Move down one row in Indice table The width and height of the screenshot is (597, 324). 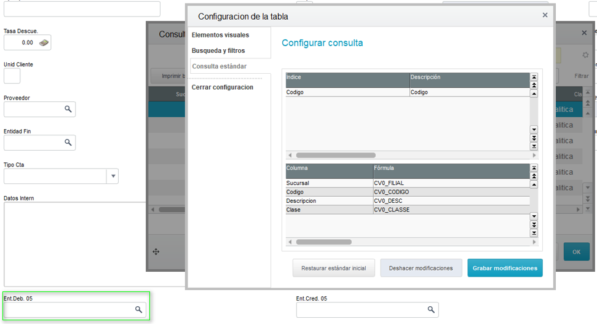pos(534,130)
